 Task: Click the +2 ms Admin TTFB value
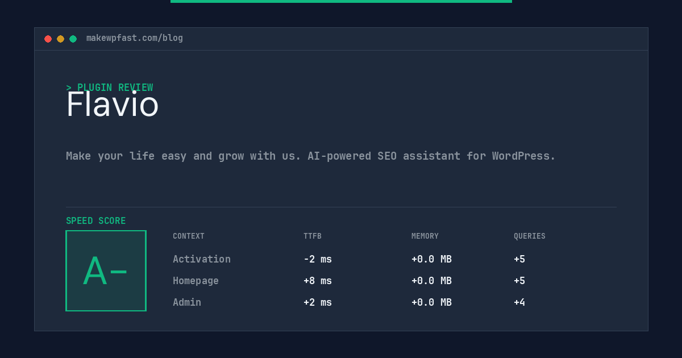(x=318, y=302)
